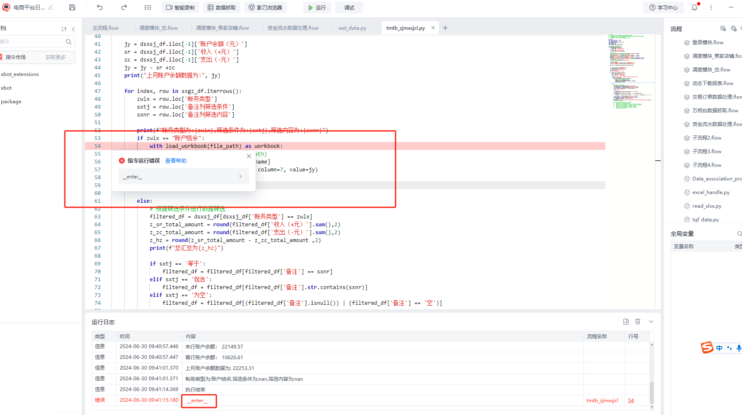Switch to the wxt_data.py tab
This screenshot has height=415, width=742.
[x=352, y=28]
